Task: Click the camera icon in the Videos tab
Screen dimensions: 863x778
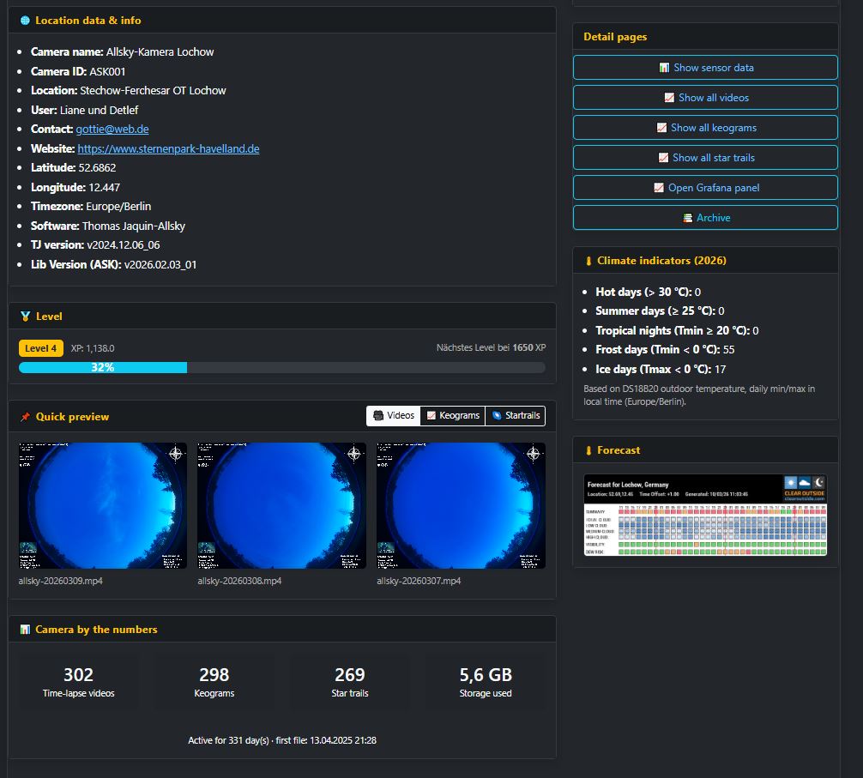Action: click(378, 415)
